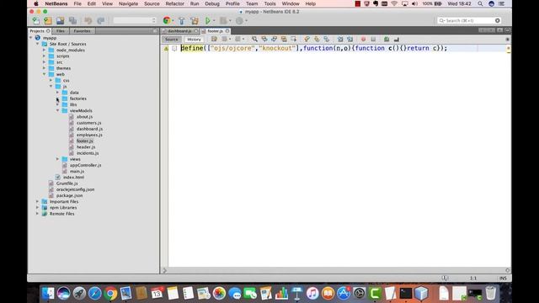Click the Open Project toolbar icon
Viewport: 539px width, 303px height.
60,20
